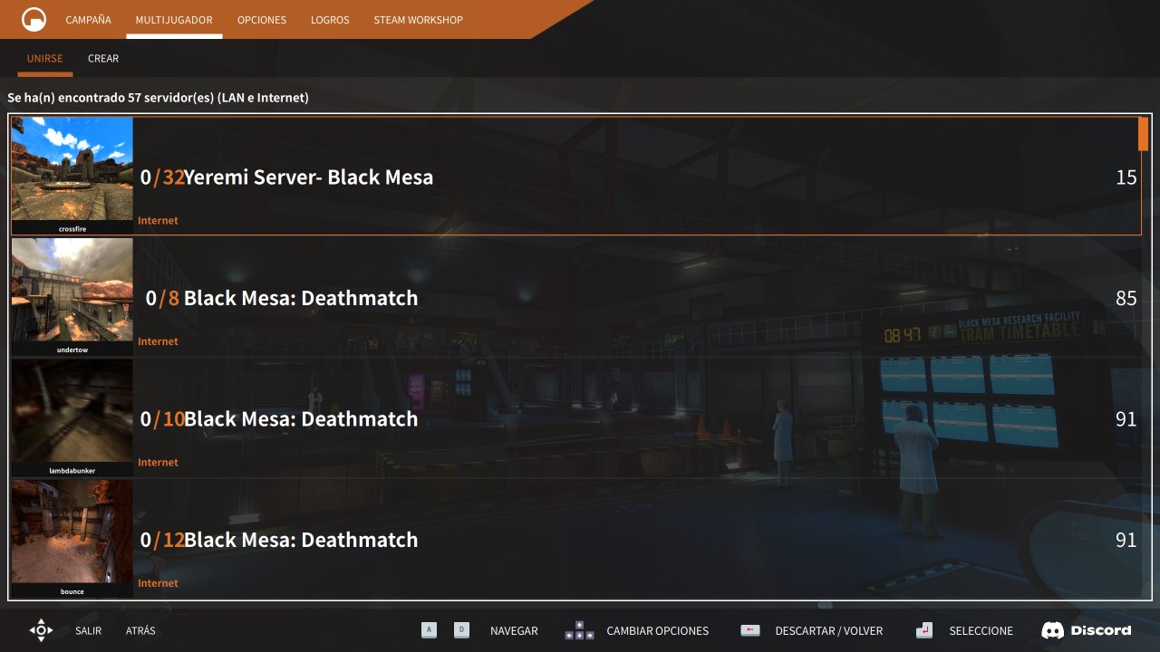Click the Internet label on the lambdabunker row

(x=158, y=462)
